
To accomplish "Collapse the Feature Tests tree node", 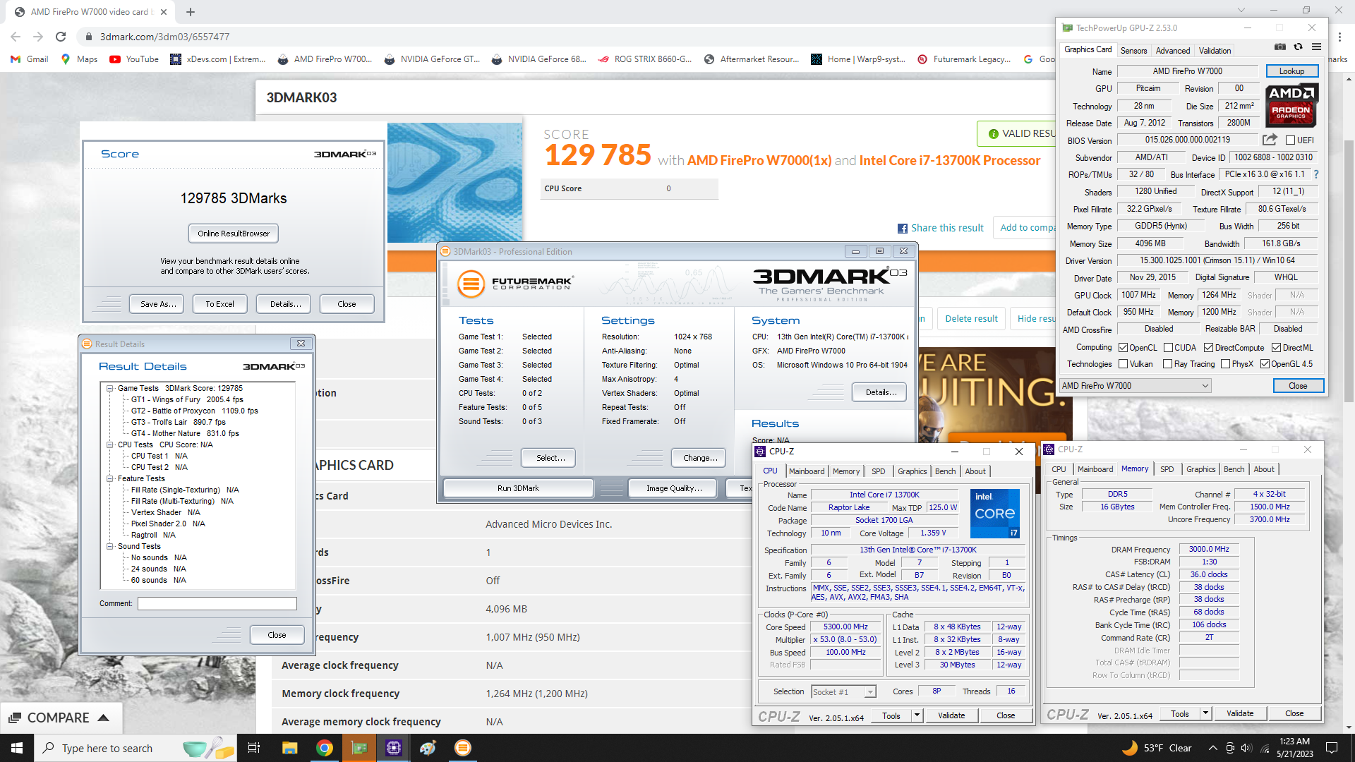I will (x=110, y=479).
